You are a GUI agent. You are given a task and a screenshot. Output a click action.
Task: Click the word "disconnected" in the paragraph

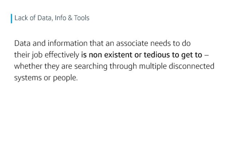pyautogui.click(x=191, y=66)
